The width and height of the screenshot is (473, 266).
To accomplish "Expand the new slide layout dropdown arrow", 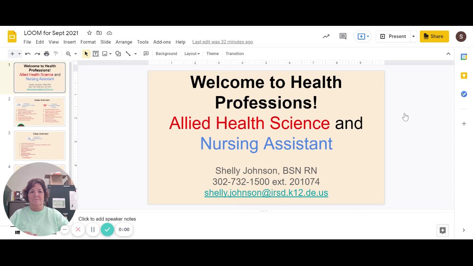I will tap(19, 54).
